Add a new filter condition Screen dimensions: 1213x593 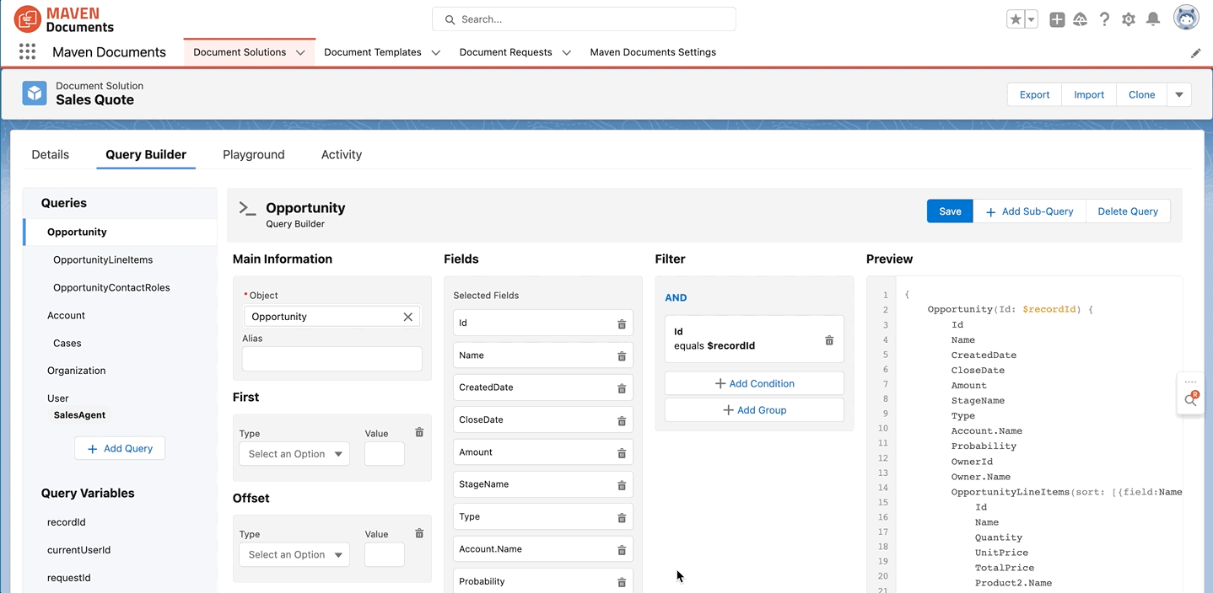pyautogui.click(x=754, y=383)
